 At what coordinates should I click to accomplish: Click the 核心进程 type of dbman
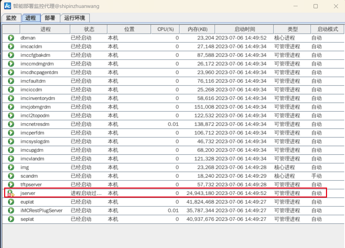[284, 38]
